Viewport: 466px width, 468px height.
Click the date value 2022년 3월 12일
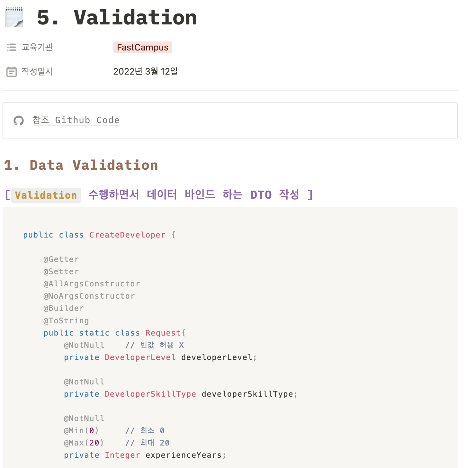pos(145,71)
